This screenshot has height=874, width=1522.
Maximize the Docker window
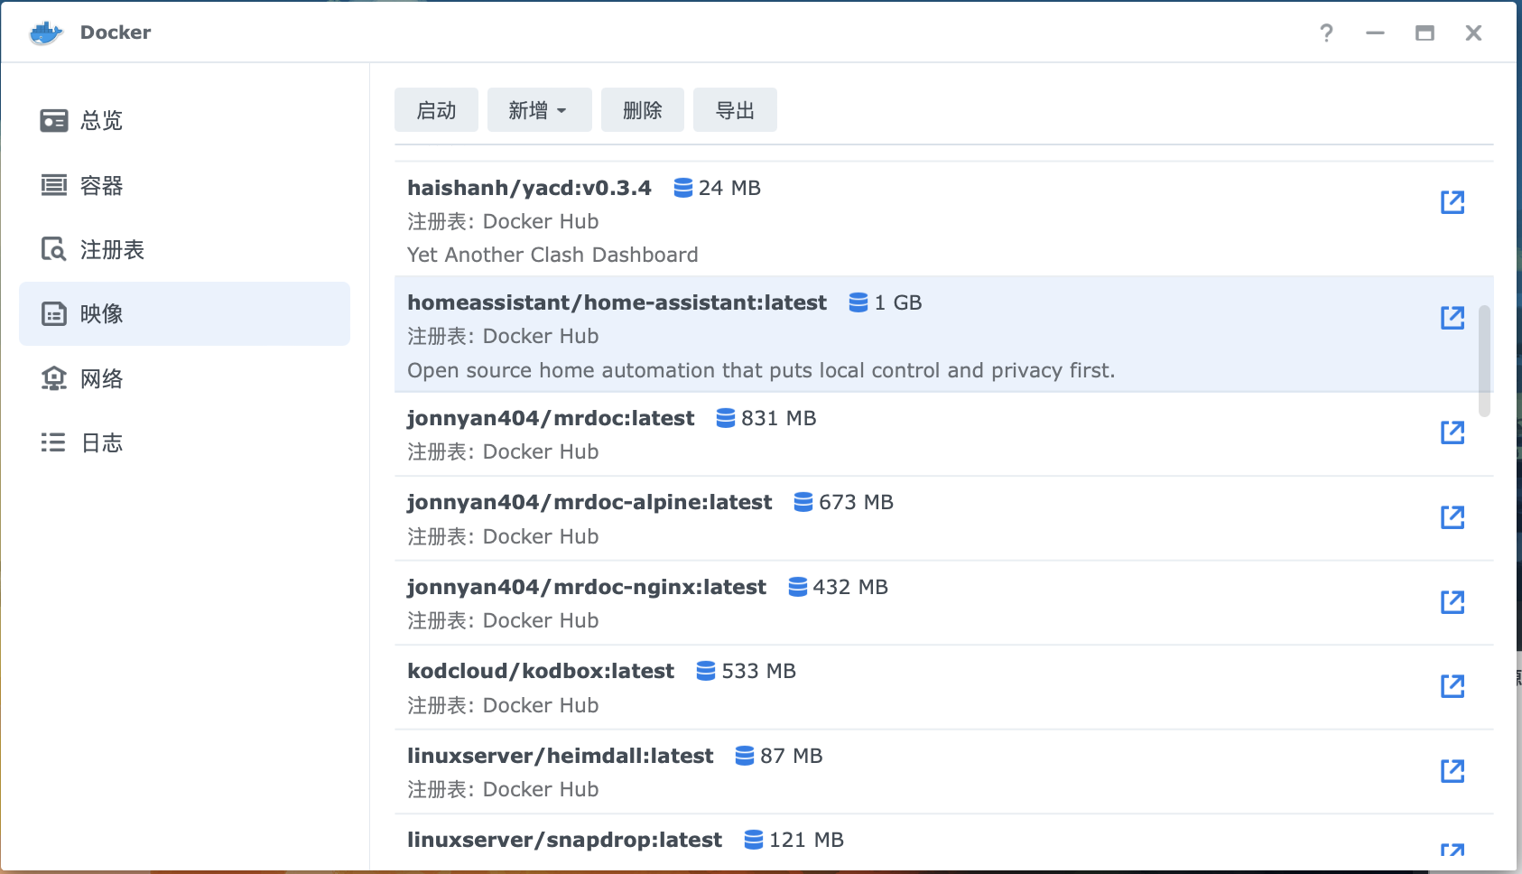coord(1425,33)
